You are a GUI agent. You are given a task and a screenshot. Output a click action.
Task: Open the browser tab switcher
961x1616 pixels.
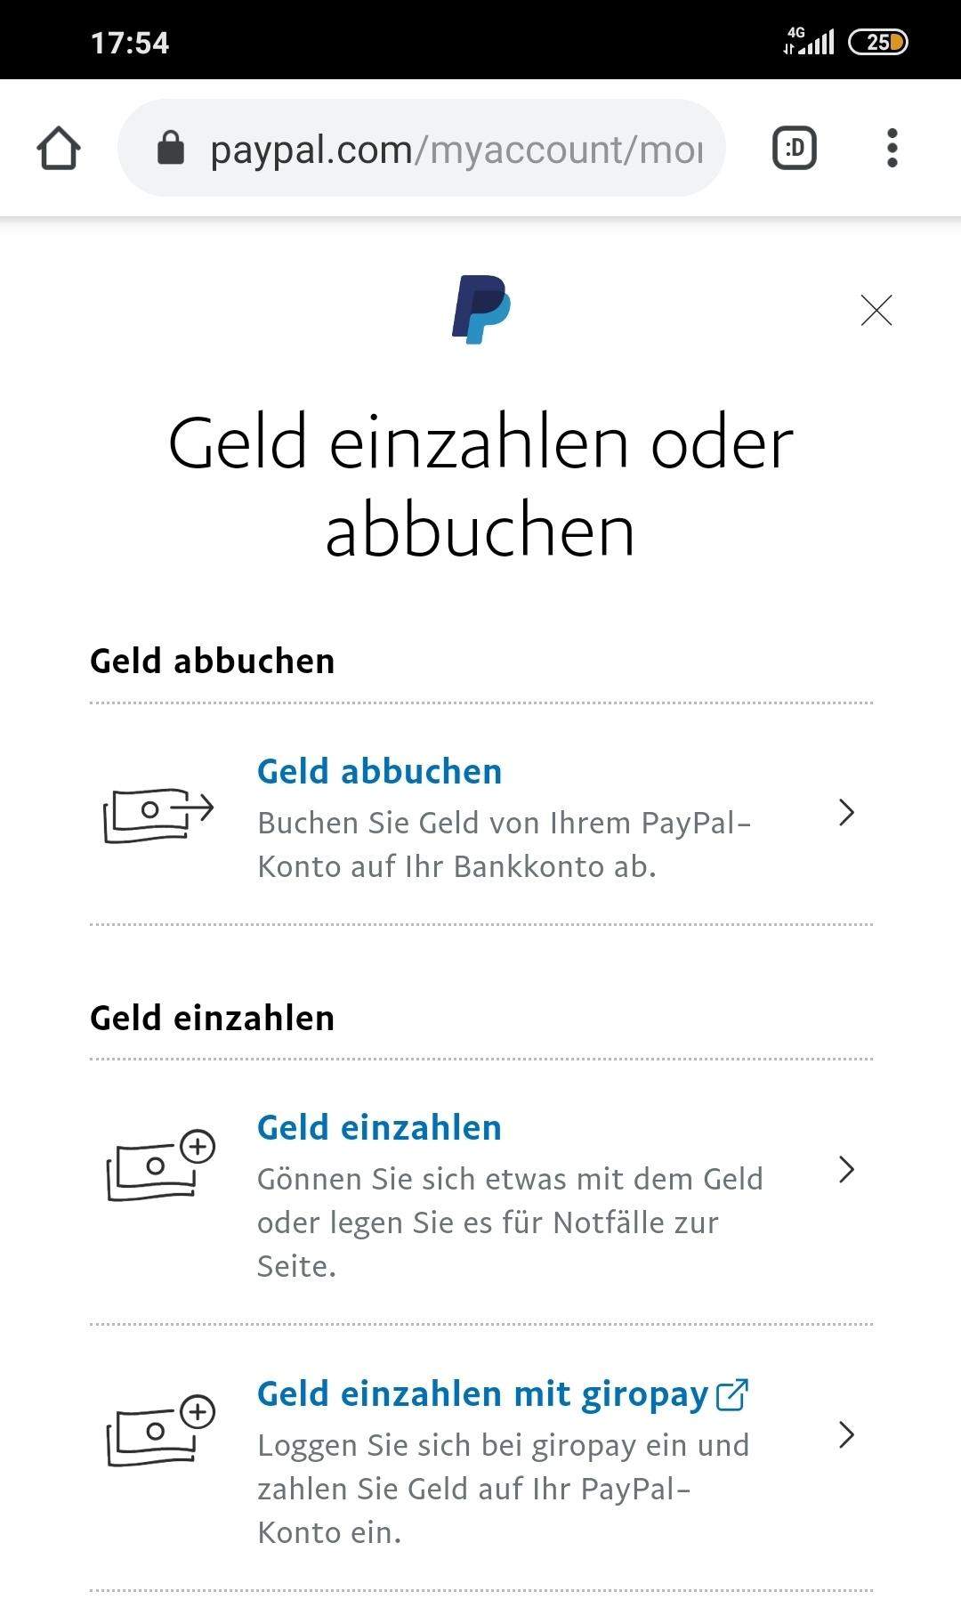click(792, 148)
